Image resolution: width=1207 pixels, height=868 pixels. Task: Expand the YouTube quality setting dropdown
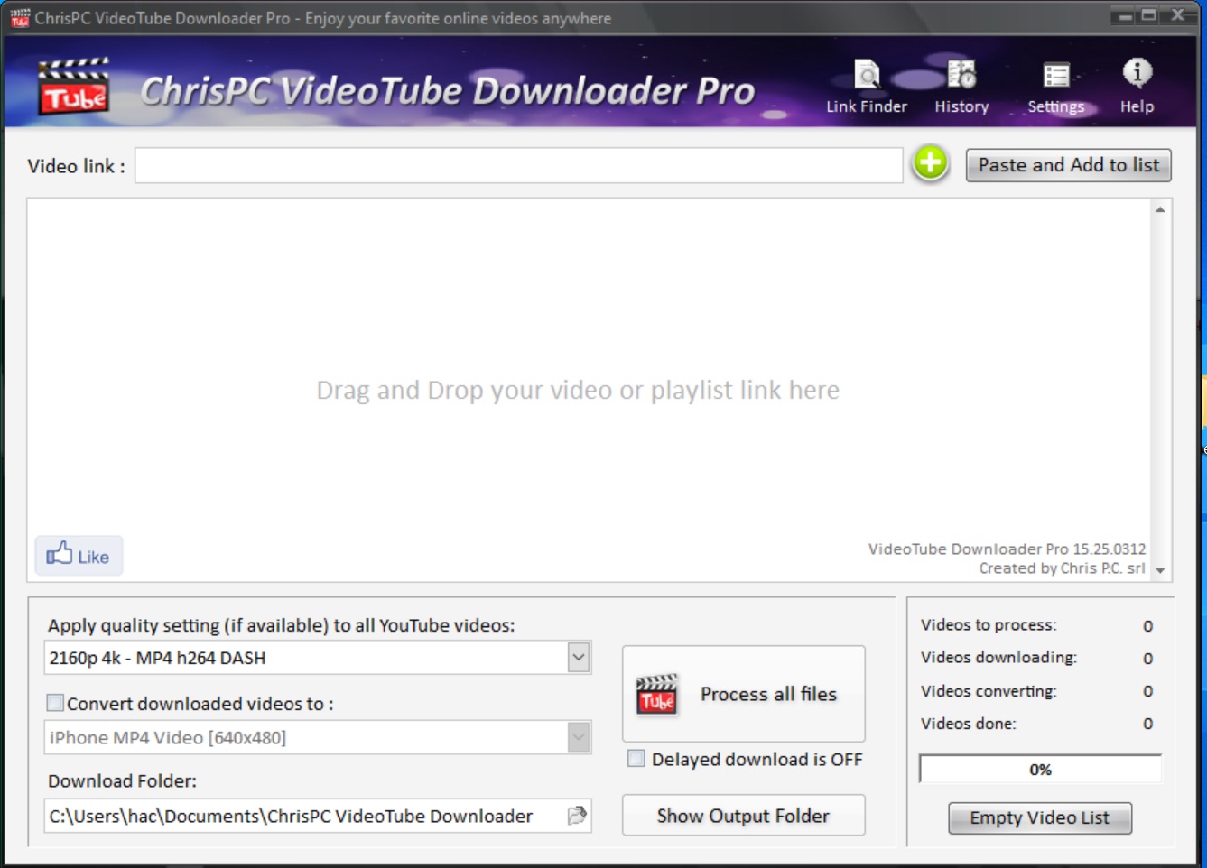[579, 657]
